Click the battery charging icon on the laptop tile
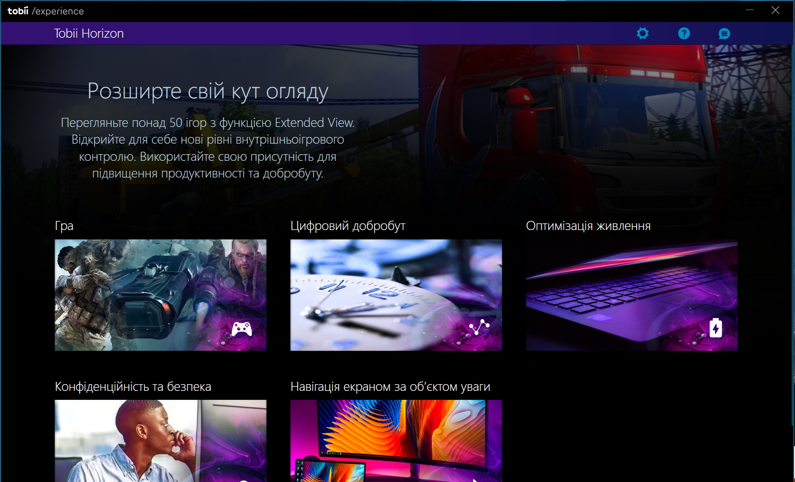The image size is (795, 482). 715,328
